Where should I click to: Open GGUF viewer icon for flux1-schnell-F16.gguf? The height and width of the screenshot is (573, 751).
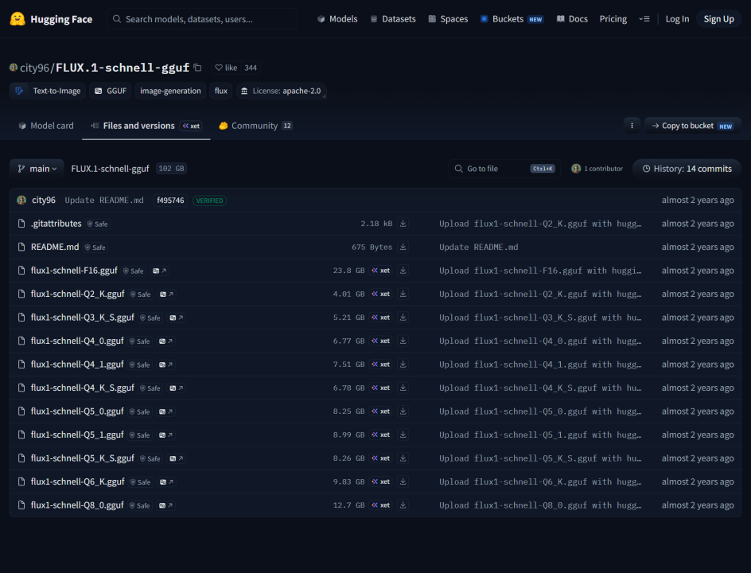click(159, 271)
